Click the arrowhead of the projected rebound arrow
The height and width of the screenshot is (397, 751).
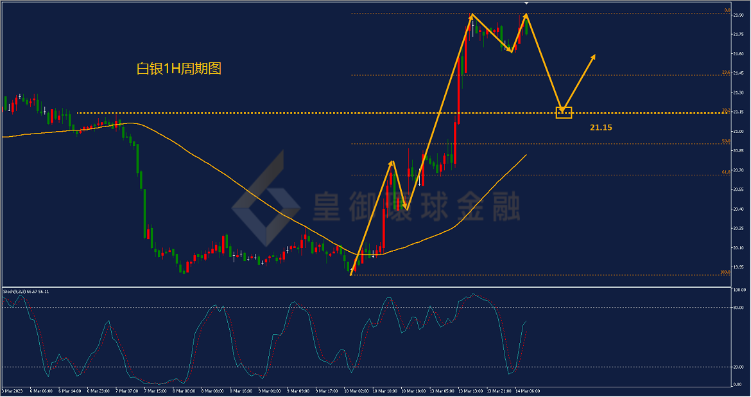(x=593, y=57)
